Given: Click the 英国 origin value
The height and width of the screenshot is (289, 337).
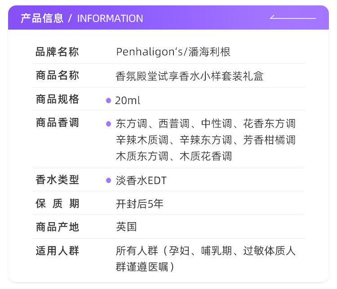Looking at the screenshot, I should pos(126,227).
